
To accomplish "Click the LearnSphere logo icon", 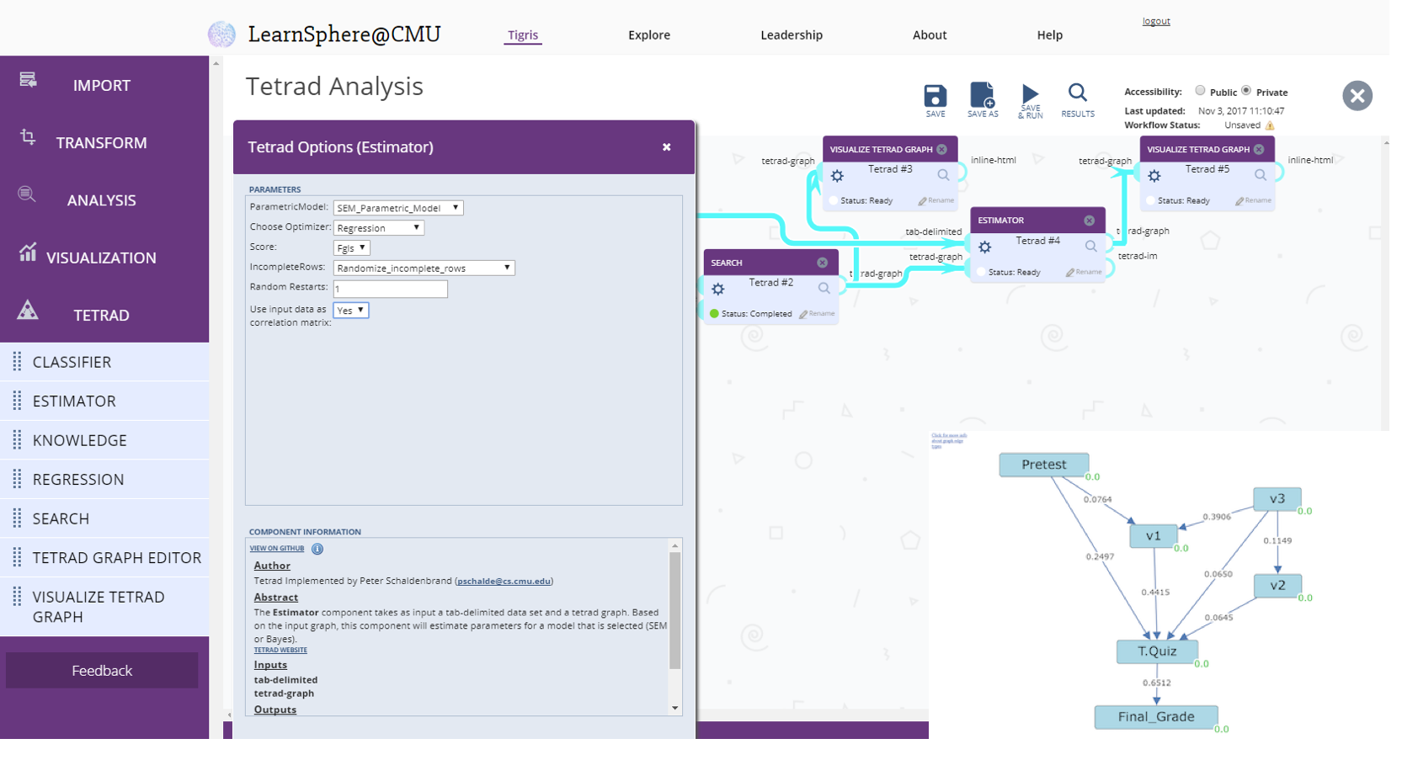I will click(221, 35).
